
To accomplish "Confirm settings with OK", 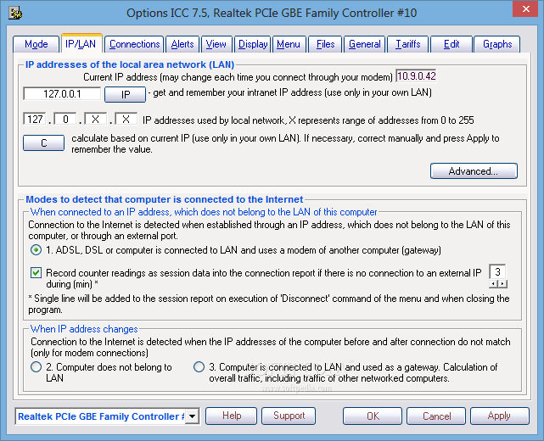I will pos(373,416).
